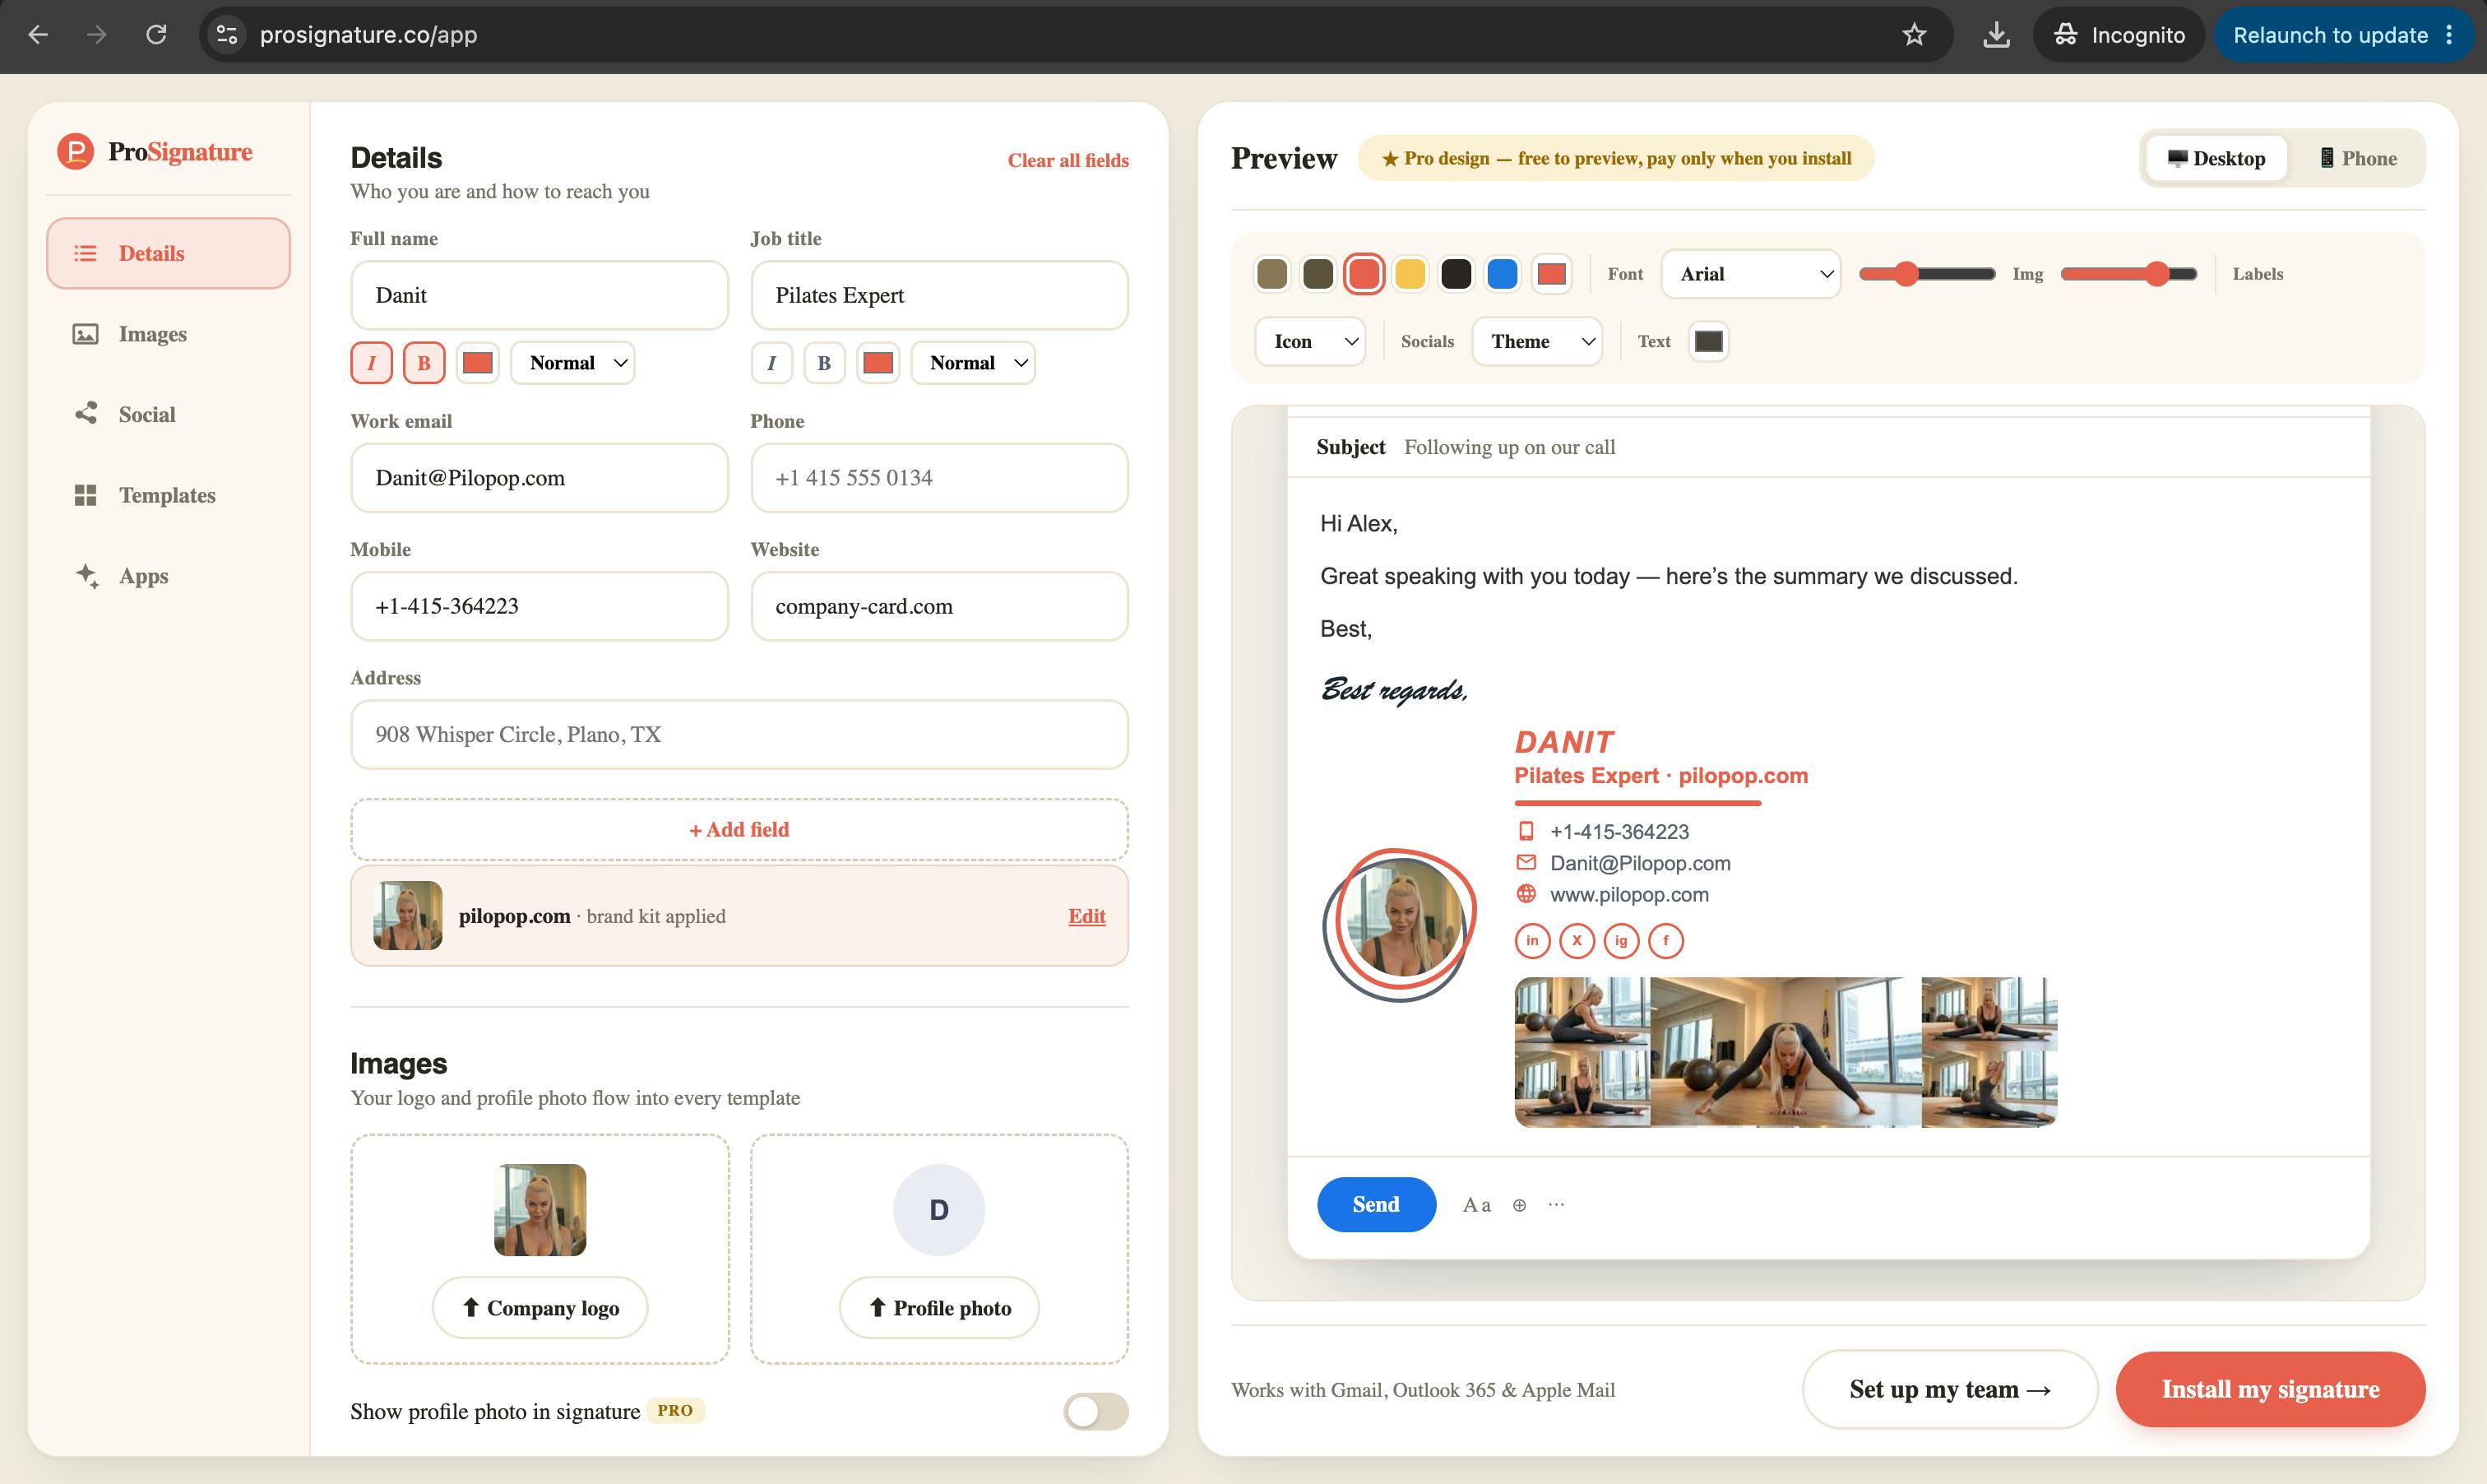Expand the Socials Theme dropdown
Viewport: 2487px width, 1484px height.
(1536, 342)
